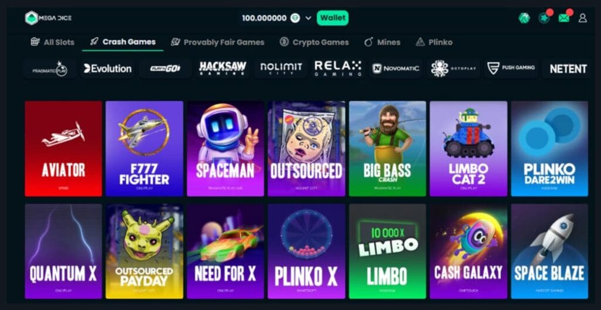Click the green dice icon in header
Image resolution: width=601 pixels, height=310 pixels.
524,18
